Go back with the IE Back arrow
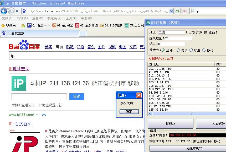 click(x=4, y=11)
